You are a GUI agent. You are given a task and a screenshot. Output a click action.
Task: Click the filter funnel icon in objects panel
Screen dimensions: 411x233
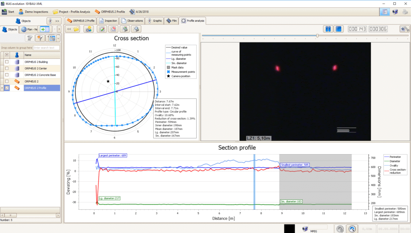pos(30,38)
